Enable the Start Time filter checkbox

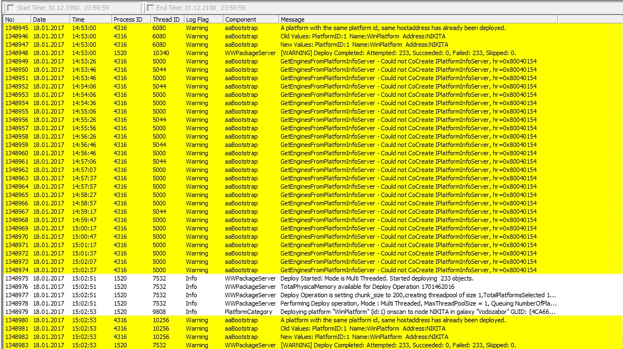(11, 8)
